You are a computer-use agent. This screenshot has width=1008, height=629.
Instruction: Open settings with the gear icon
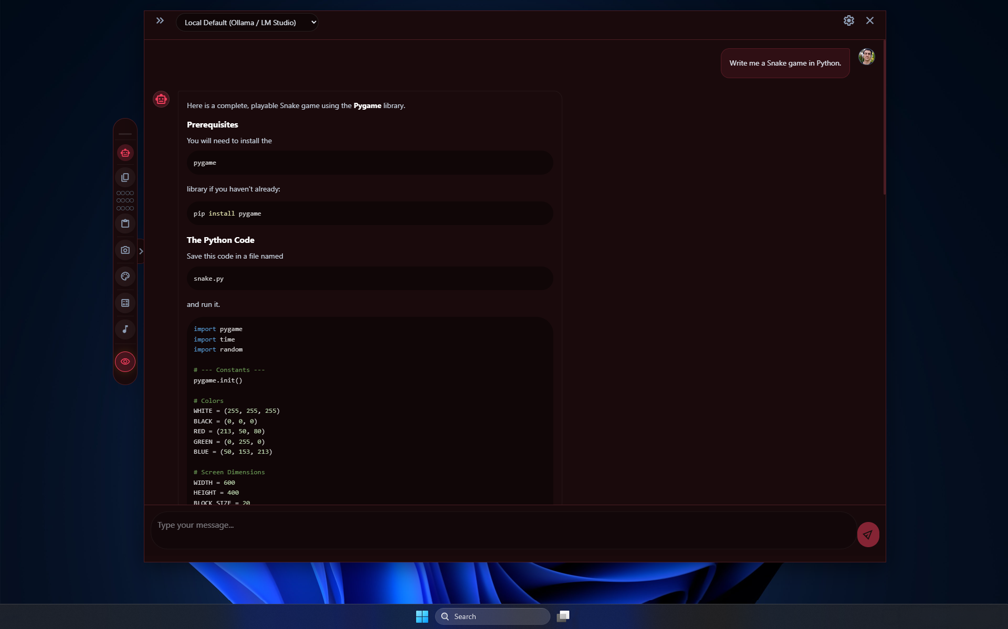tap(849, 20)
